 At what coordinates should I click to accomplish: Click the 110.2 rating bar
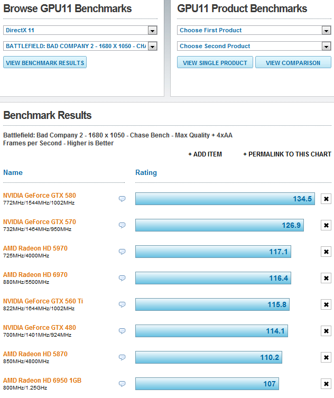(209, 357)
